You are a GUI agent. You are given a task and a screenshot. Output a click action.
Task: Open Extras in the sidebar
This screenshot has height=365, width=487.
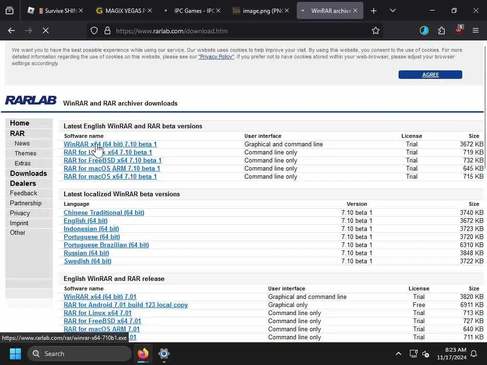pyautogui.click(x=22, y=163)
